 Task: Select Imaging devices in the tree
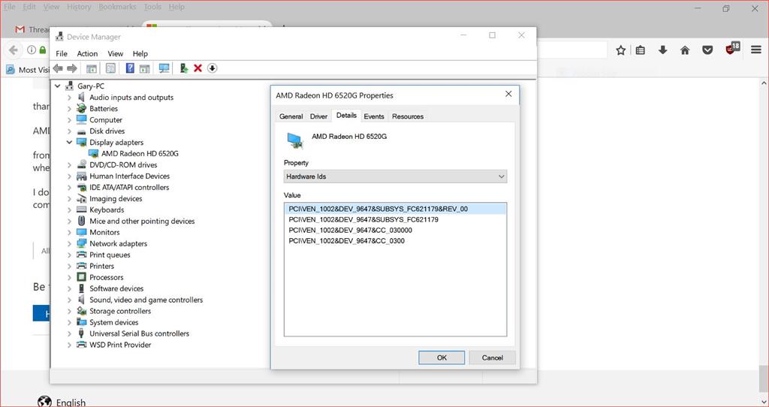[116, 198]
